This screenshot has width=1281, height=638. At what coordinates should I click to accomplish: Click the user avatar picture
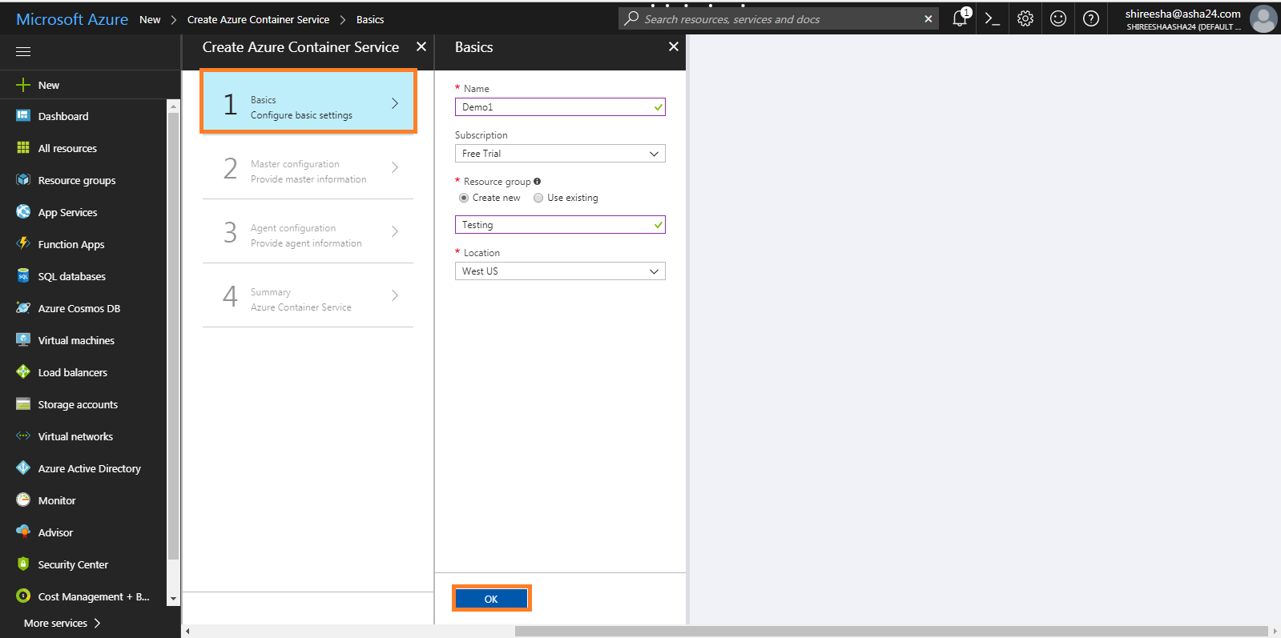click(x=1263, y=19)
